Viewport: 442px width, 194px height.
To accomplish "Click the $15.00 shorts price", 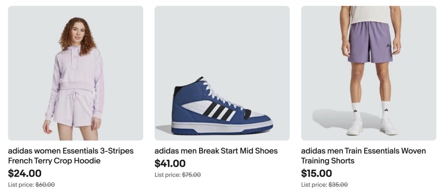I will (316, 173).
